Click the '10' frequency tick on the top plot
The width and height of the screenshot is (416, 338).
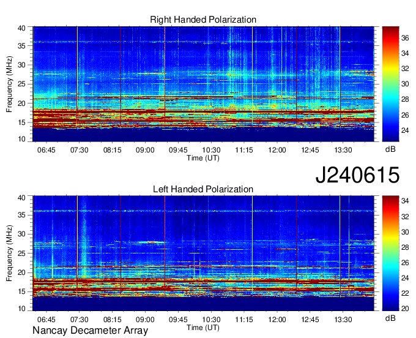click(22, 139)
